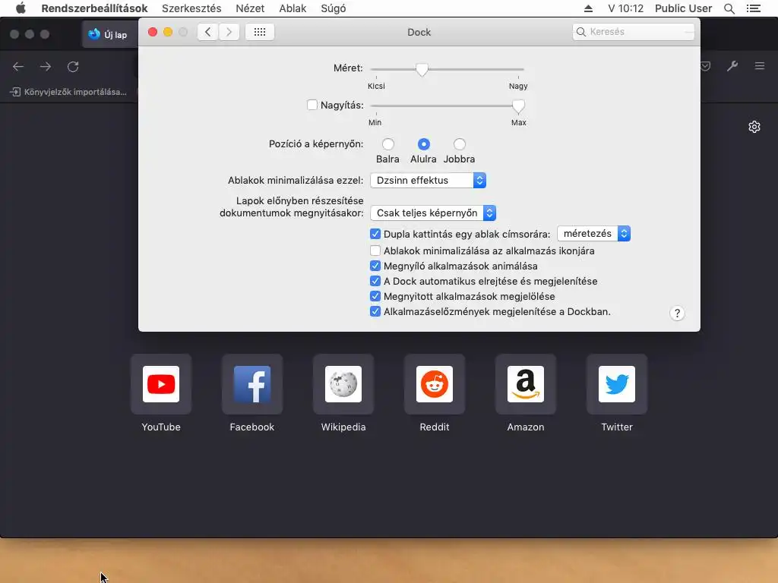
Task: Select Balra dock position
Action: point(388,144)
